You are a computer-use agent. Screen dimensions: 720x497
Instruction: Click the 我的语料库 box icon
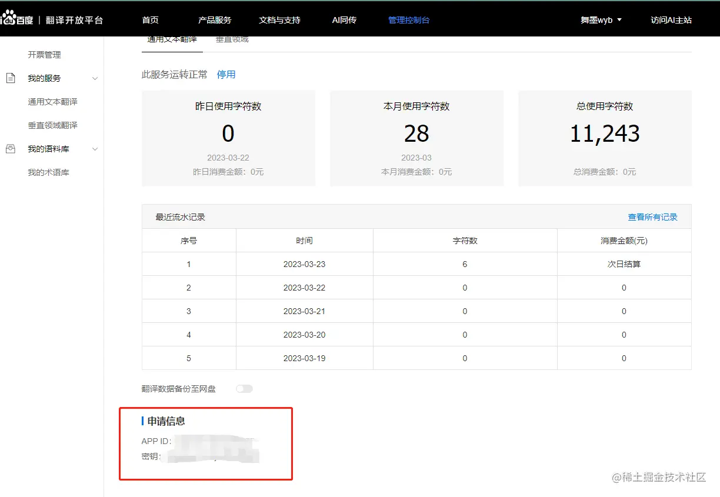click(x=11, y=149)
